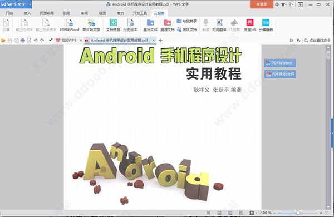Viewport: 334px width, 217px height.
Task: Click the PDF转Word side panel button
Action: coord(280,63)
